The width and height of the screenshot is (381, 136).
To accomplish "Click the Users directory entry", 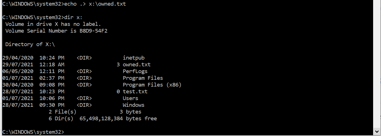I will tap(130, 98).
